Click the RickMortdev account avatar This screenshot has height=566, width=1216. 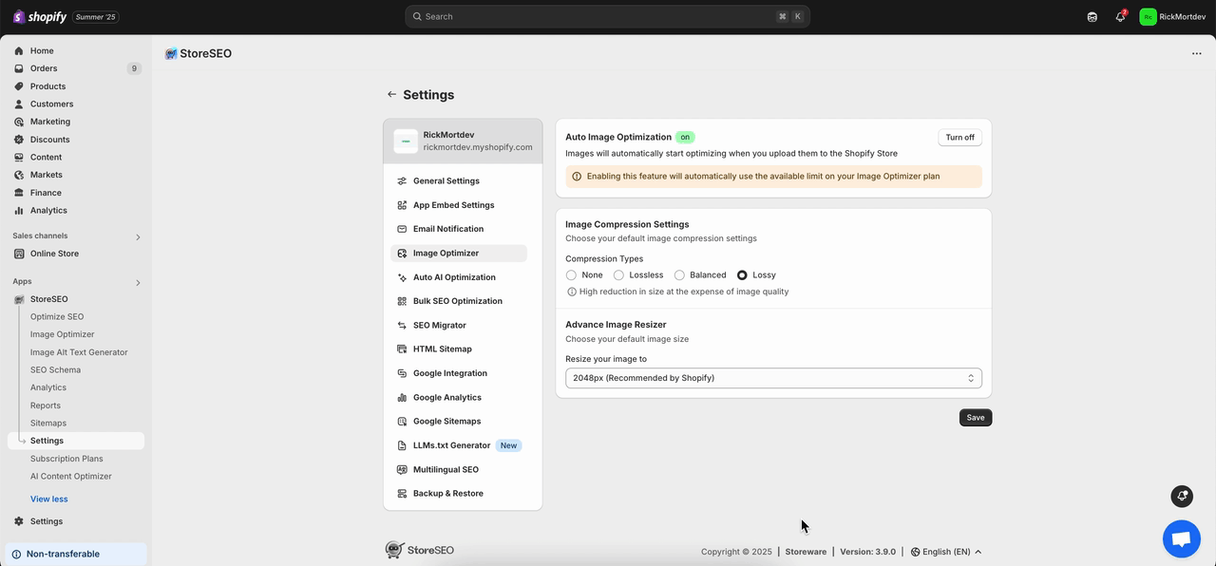[1149, 17]
